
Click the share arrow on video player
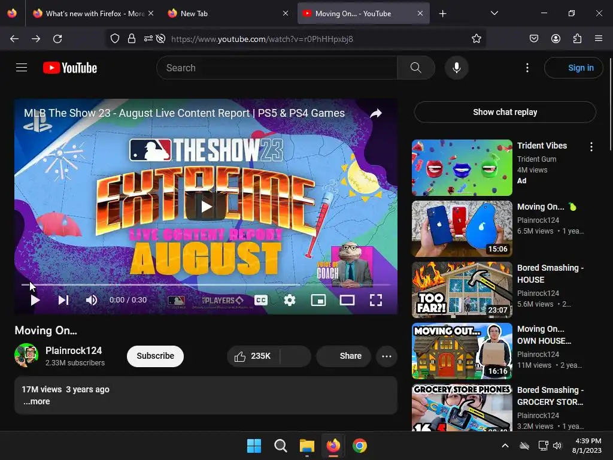tap(376, 113)
